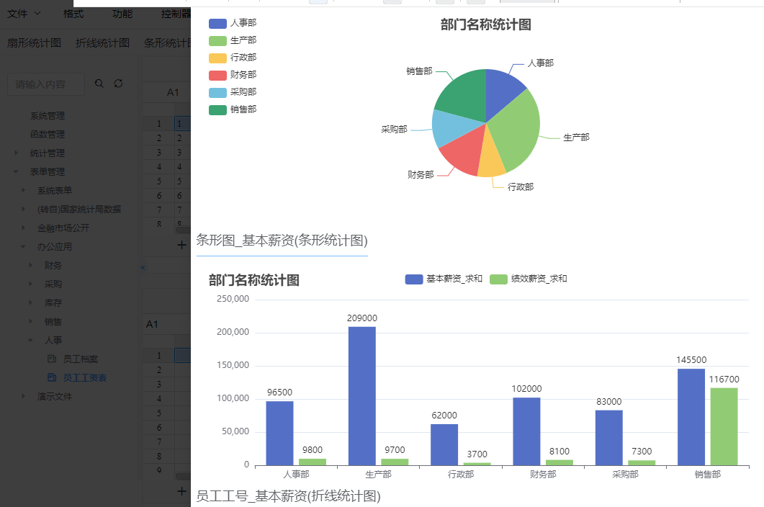Click the 员工档案 form file icon
This screenshot has width=764, height=507.
point(52,359)
